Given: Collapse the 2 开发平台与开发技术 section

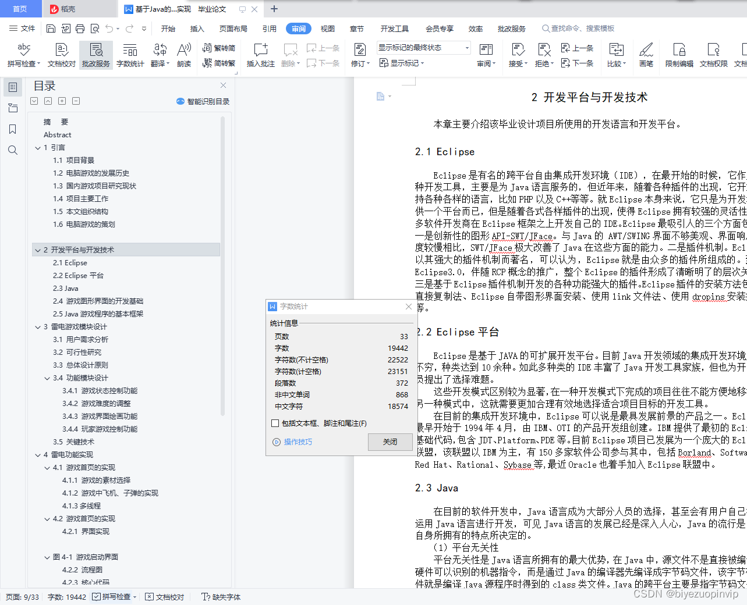Looking at the screenshot, I should (38, 250).
